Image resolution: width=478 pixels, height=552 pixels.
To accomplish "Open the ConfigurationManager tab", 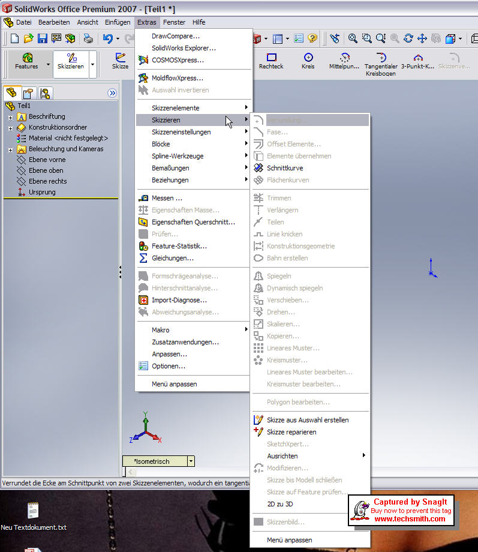I will point(45,93).
